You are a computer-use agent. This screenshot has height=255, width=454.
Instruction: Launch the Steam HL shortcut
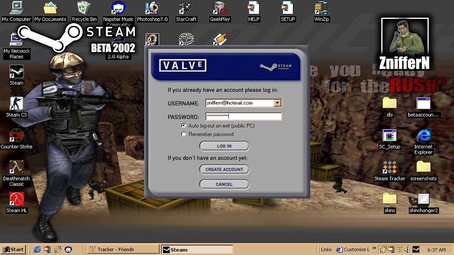(16, 199)
